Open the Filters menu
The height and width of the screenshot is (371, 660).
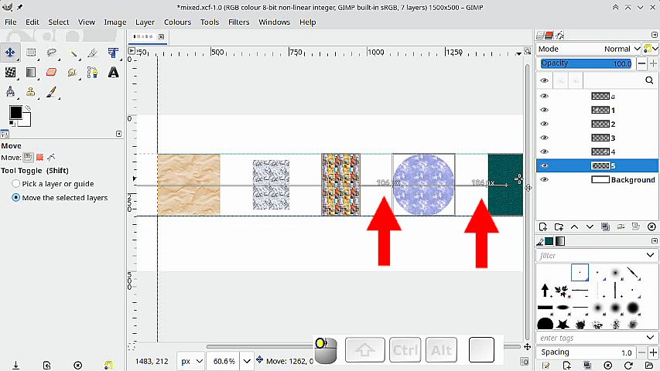coord(238,22)
